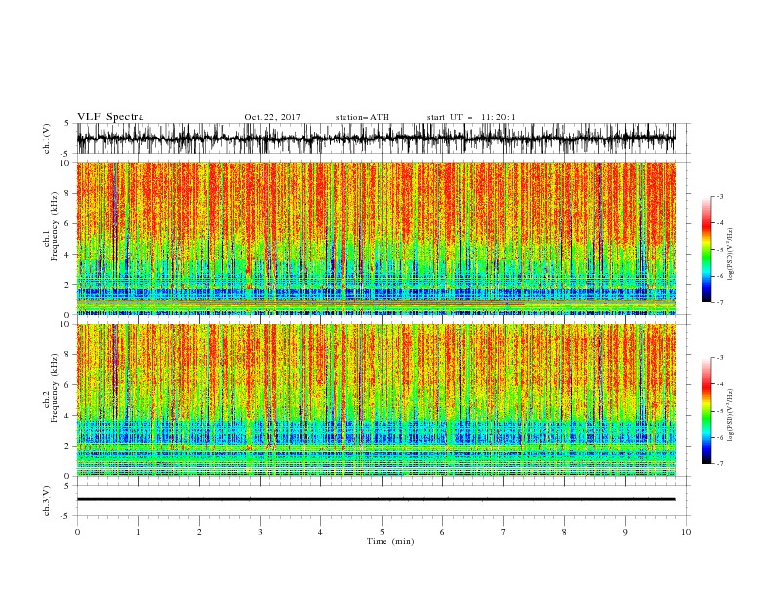Select the date text 'Oct. 22, 2017'
This screenshot has height=597, width=773.
coord(272,117)
